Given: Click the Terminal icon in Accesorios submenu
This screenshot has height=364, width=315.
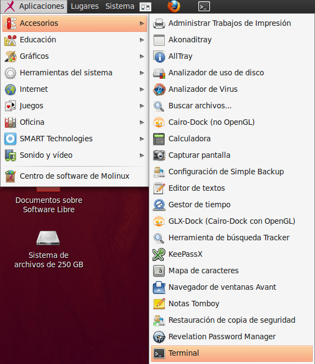Looking at the screenshot, I should coord(159,354).
